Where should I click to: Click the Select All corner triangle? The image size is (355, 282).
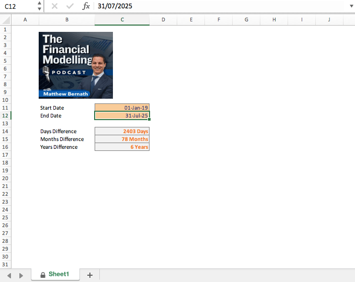[x=6, y=20]
